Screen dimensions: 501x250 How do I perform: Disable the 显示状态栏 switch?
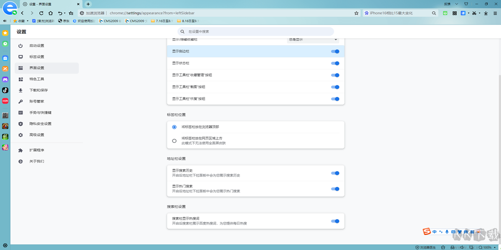(335, 63)
